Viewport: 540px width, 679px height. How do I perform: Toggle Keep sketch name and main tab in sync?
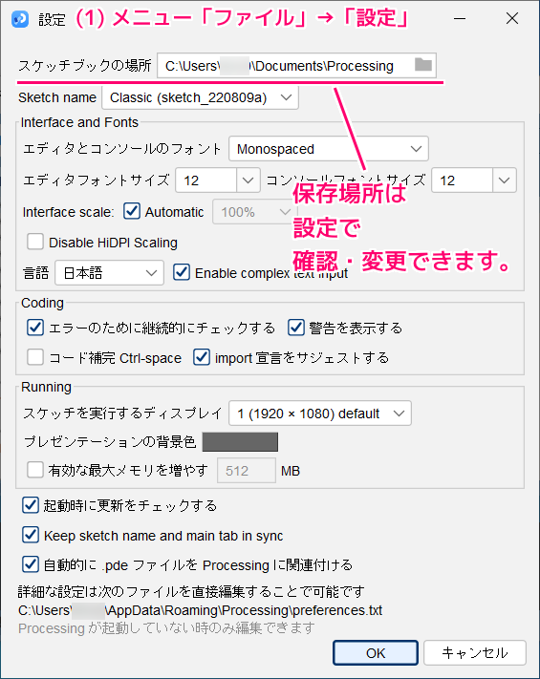(x=31, y=535)
